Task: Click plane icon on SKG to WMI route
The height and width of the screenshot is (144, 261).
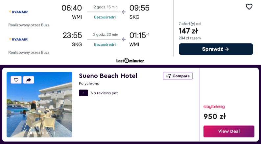Action: tap(124, 39)
